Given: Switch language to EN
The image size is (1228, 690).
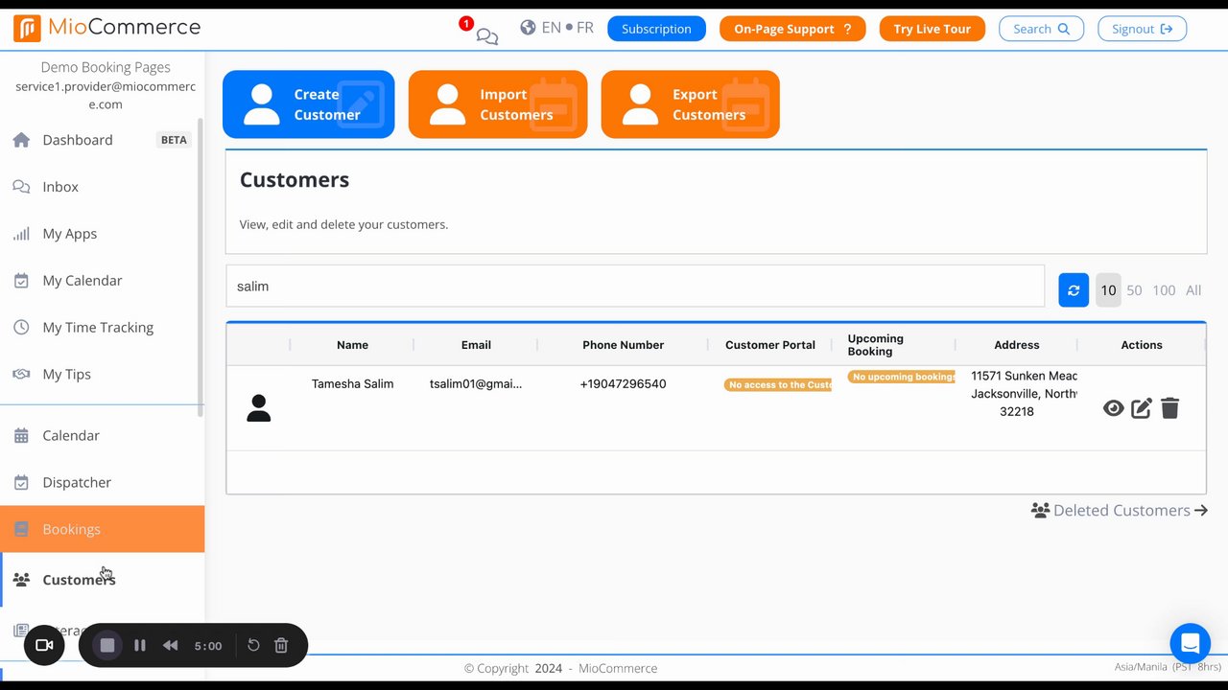Looking at the screenshot, I should coord(551,28).
